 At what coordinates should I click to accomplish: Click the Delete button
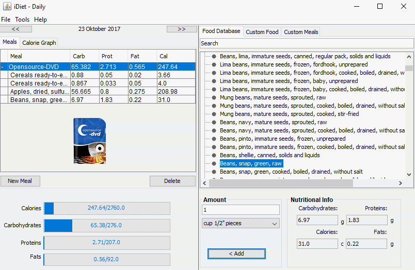tap(172, 181)
